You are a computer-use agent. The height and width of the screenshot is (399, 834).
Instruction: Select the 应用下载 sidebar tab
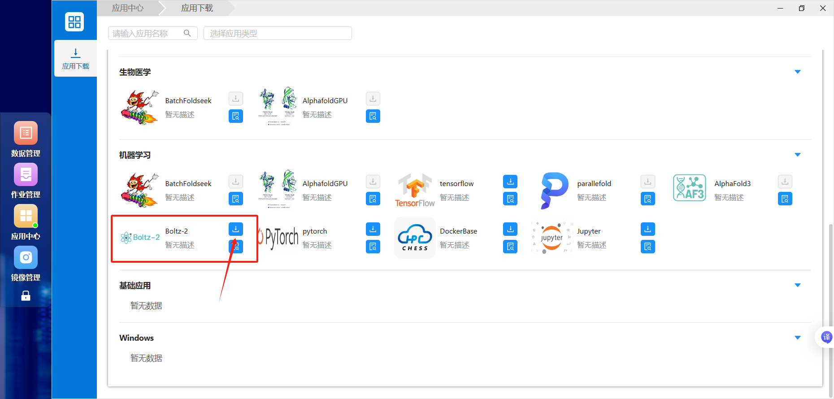pos(75,59)
